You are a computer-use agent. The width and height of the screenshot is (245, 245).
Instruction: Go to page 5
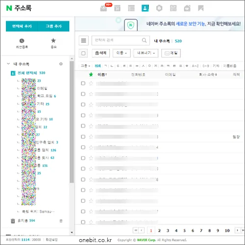(x=184, y=230)
